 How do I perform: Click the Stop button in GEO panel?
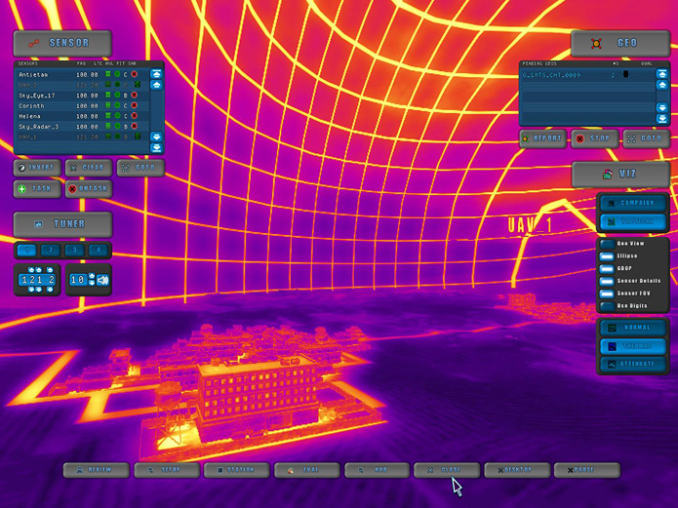pos(594,138)
